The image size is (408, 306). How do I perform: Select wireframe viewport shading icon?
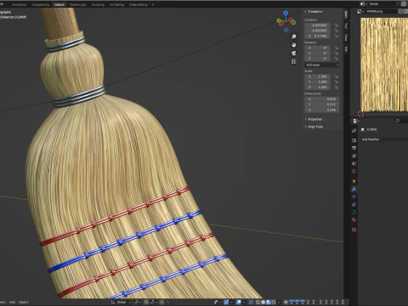pyautogui.click(x=258, y=302)
